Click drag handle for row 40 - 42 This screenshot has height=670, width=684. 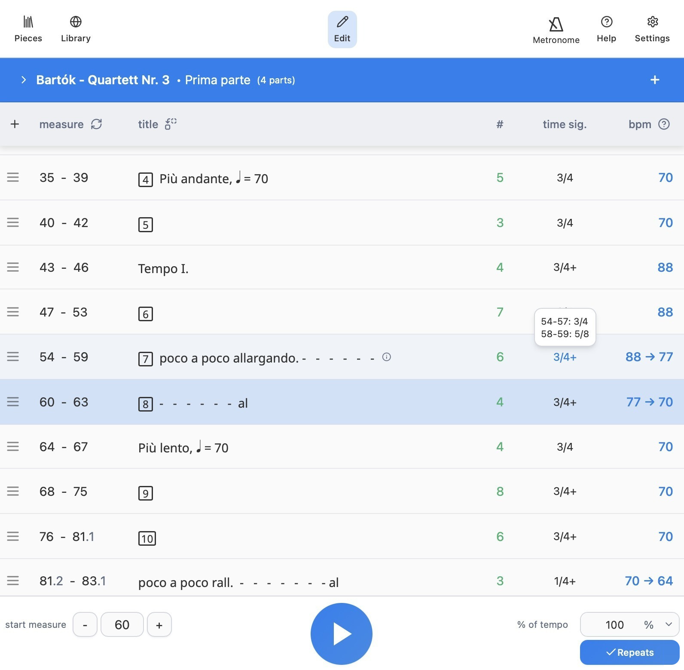click(x=13, y=222)
